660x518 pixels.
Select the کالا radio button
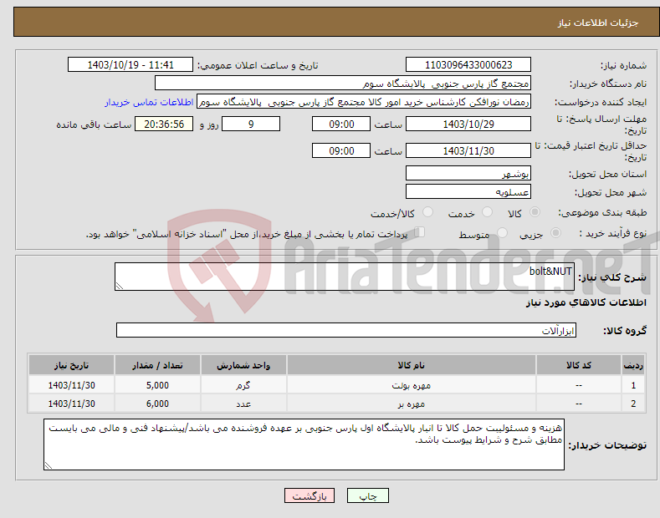tap(535, 212)
